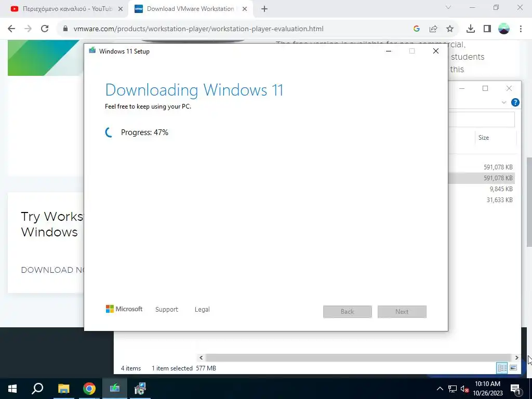
Task: Click the Microsoft logo in Setup
Action: point(124,309)
